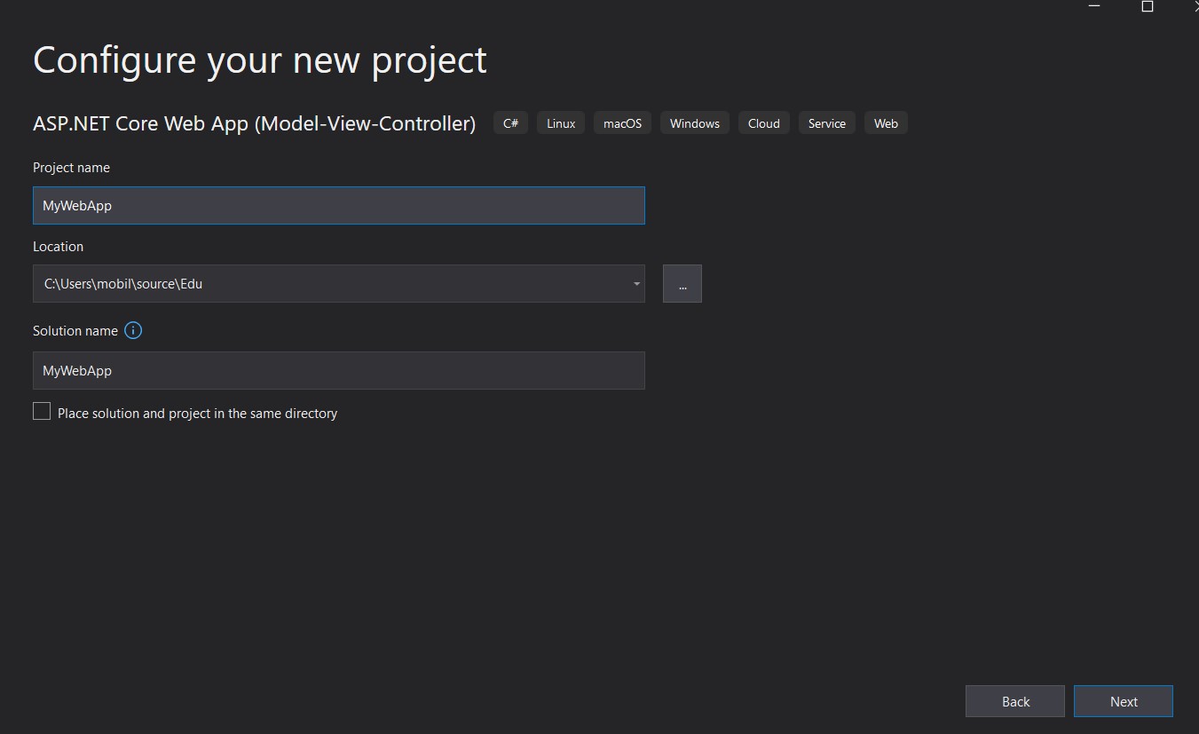
Task: Click the Cloud tag
Action: [763, 123]
